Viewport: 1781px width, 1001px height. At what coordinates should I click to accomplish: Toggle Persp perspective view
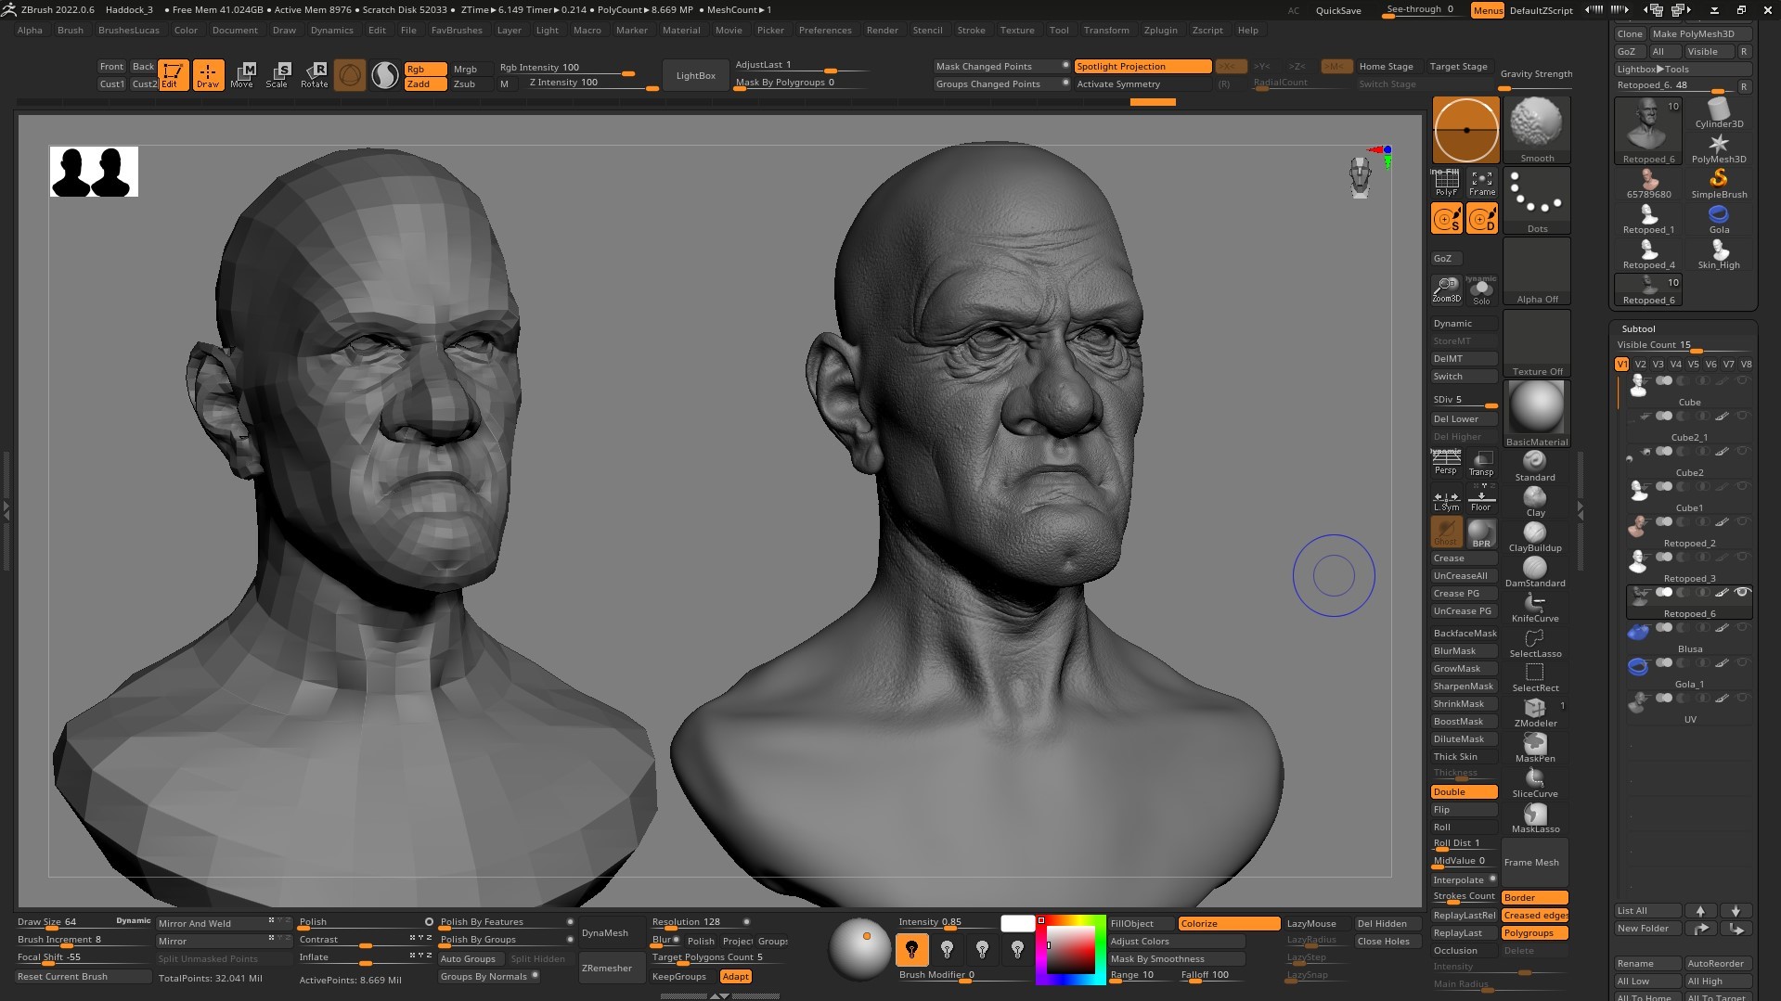click(x=1446, y=462)
